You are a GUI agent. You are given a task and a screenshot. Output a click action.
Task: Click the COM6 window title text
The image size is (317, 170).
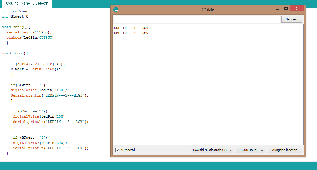pos(208,10)
